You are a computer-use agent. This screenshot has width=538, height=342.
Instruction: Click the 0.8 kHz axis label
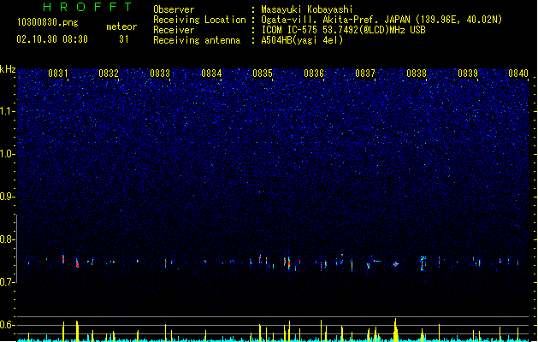coord(7,239)
